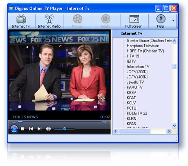Select the Information TV channel

[x=138, y=67]
